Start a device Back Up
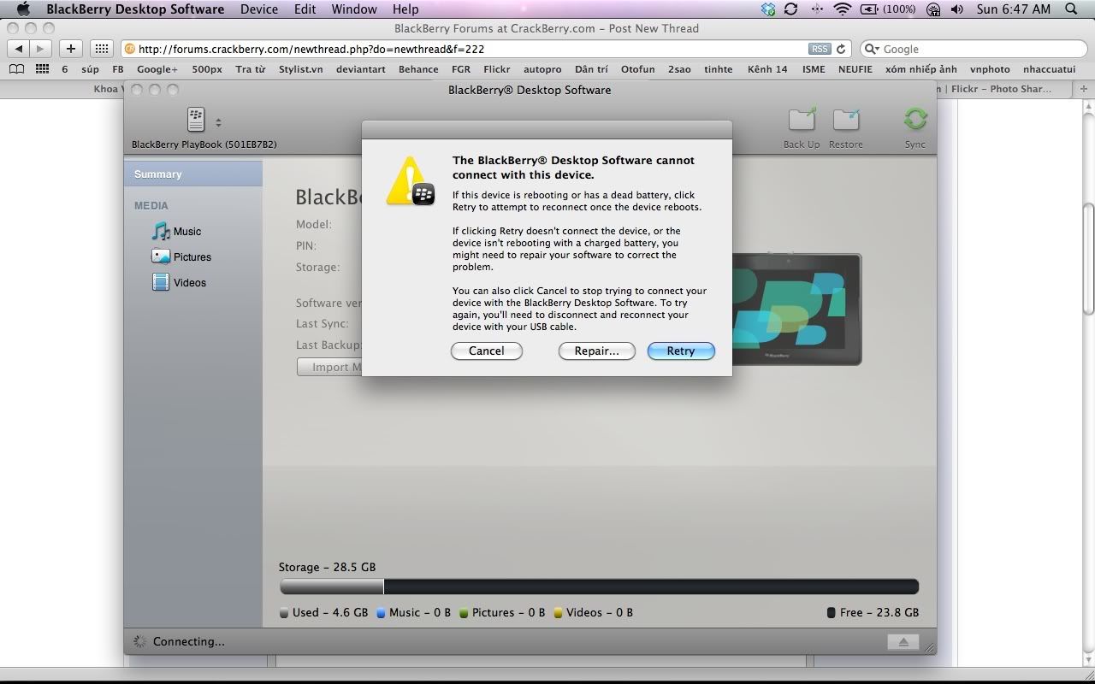Image resolution: width=1095 pixels, height=684 pixels. [x=802, y=128]
